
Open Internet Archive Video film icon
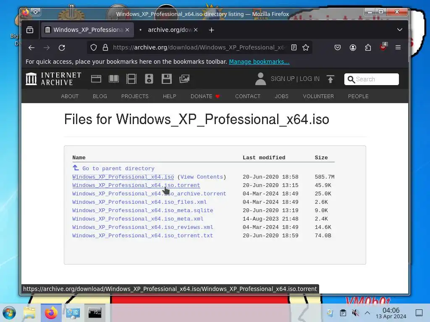[x=131, y=79]
